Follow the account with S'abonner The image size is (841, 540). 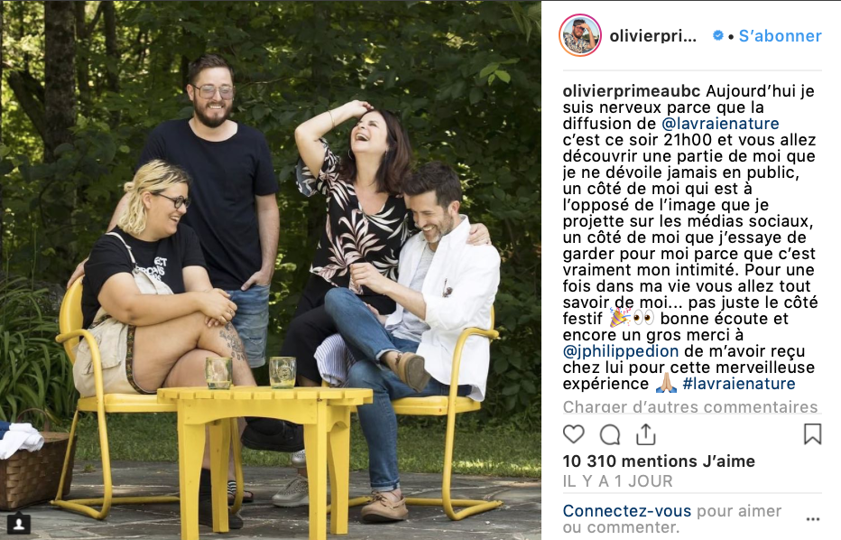tap(780, 36)
